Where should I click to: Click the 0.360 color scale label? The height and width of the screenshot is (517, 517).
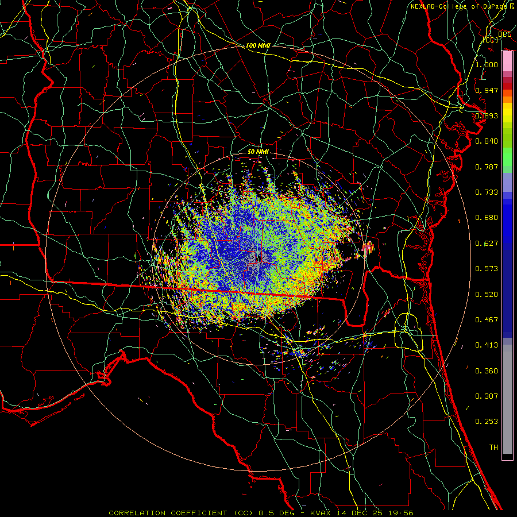point(487,371)
